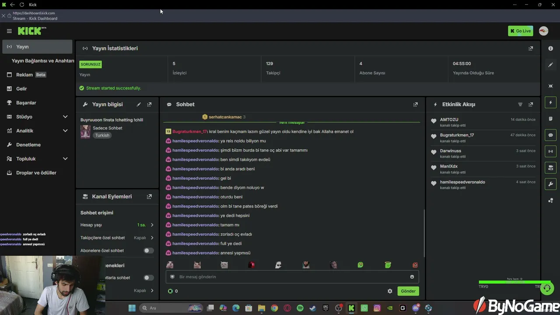Click the green Kick points icon below chat

click(170, 291)
